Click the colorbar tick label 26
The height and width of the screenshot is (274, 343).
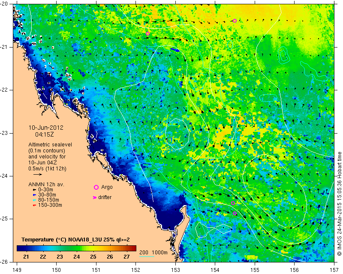110,257
